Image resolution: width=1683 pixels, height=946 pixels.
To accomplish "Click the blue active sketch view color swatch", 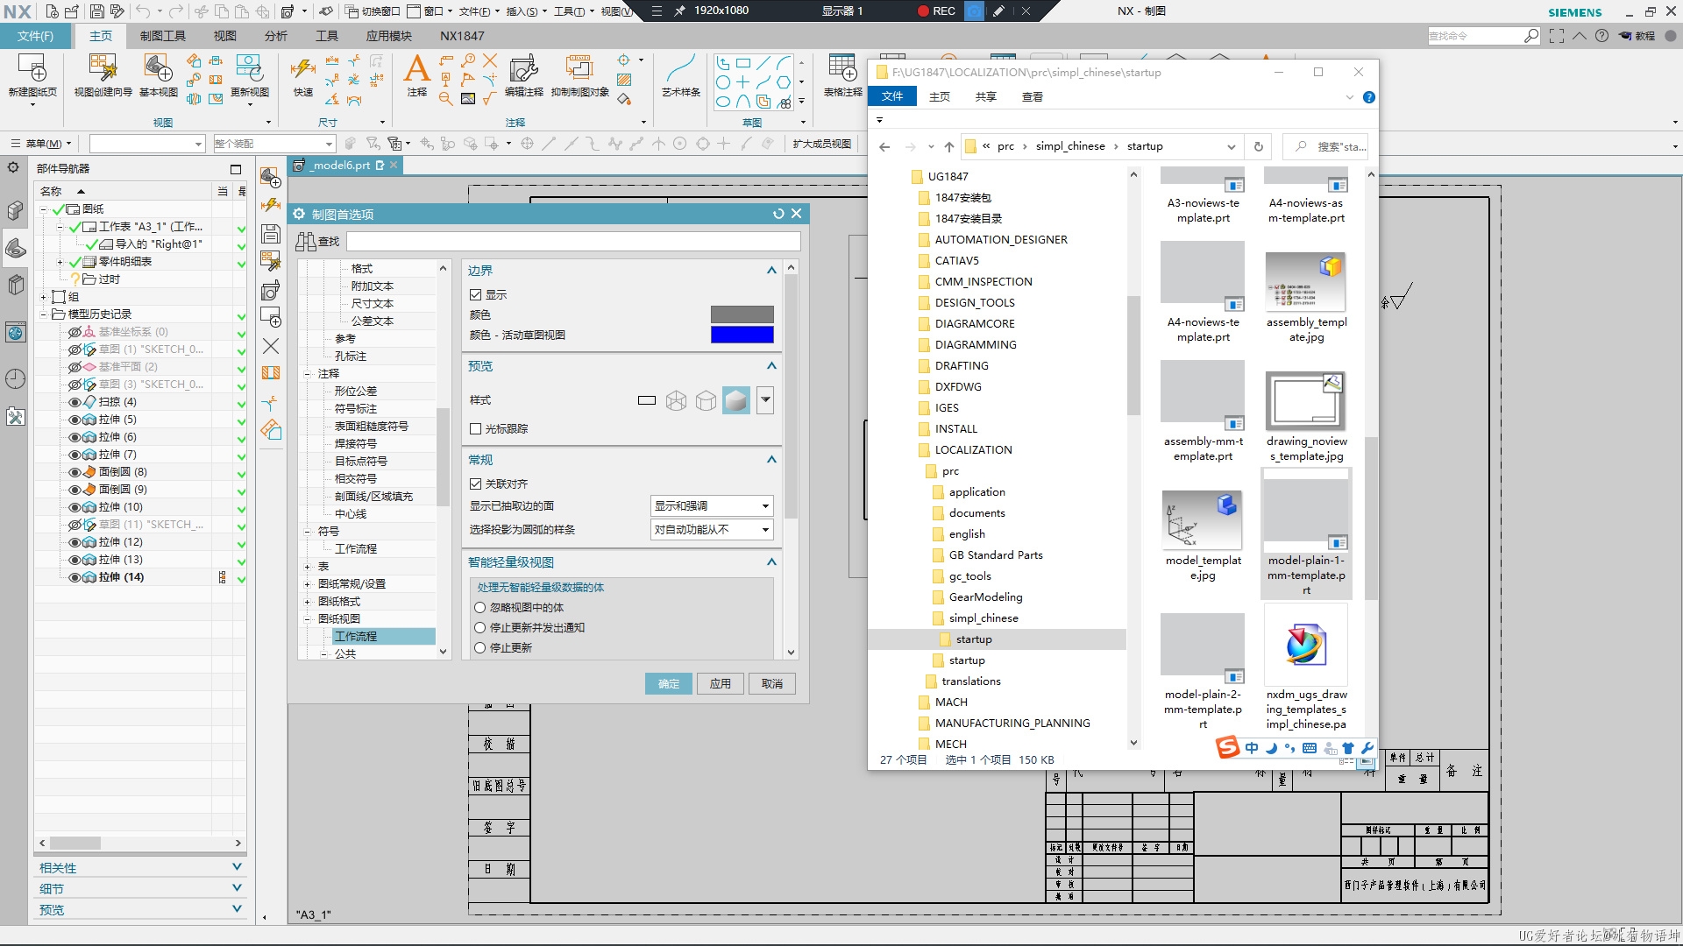I will point(742,335).
